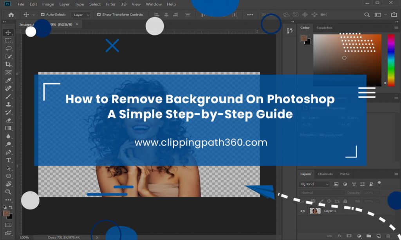The height and width of the screenshot is (240, 401).
Task: Select the Eyedropper tool
Action: [8, 80]
